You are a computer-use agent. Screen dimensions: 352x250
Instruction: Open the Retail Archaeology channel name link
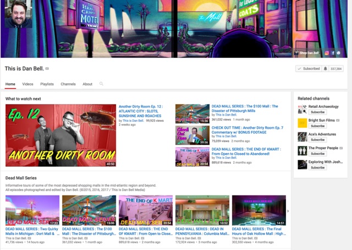click(323, 107)
